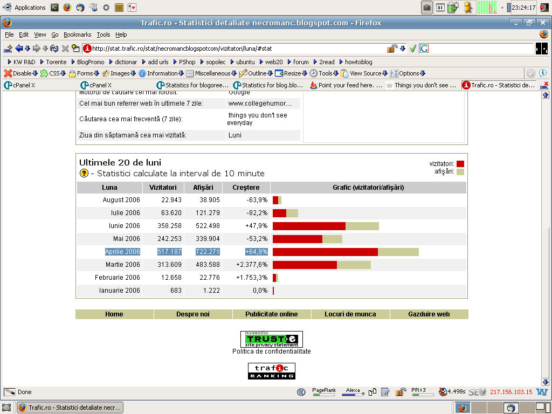Go back with the blue back arrow
The height and width of the screenshot is (414, 552).
pos(19,49)
